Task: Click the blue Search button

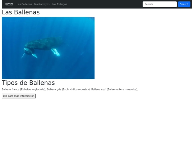Action: pyautogui.click(x=184, y=4)
